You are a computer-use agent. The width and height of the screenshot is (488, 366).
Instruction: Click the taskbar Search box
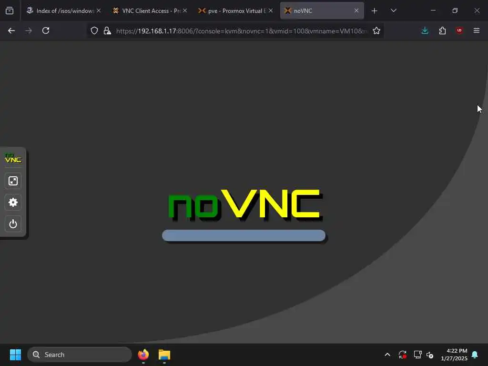(x=80, y=355)
